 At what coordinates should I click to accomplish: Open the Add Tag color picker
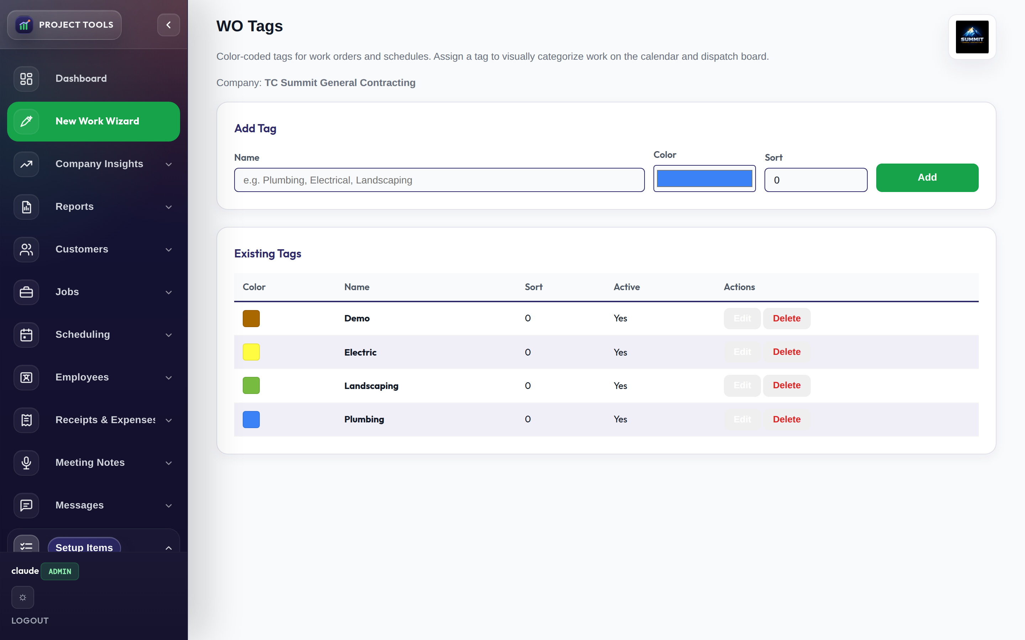(704, 178)
